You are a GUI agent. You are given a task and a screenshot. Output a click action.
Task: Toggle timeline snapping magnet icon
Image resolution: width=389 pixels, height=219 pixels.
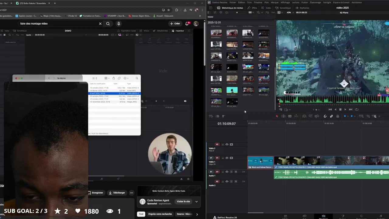(x=325, y=116)
